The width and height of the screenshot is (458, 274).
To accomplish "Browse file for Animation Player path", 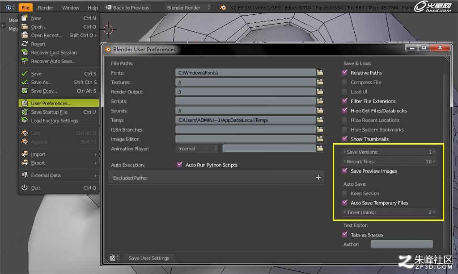I will [x=320, y=148].
